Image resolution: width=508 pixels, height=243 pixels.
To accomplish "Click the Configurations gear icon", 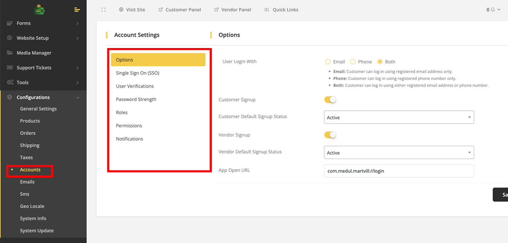I will click(10, 97).
